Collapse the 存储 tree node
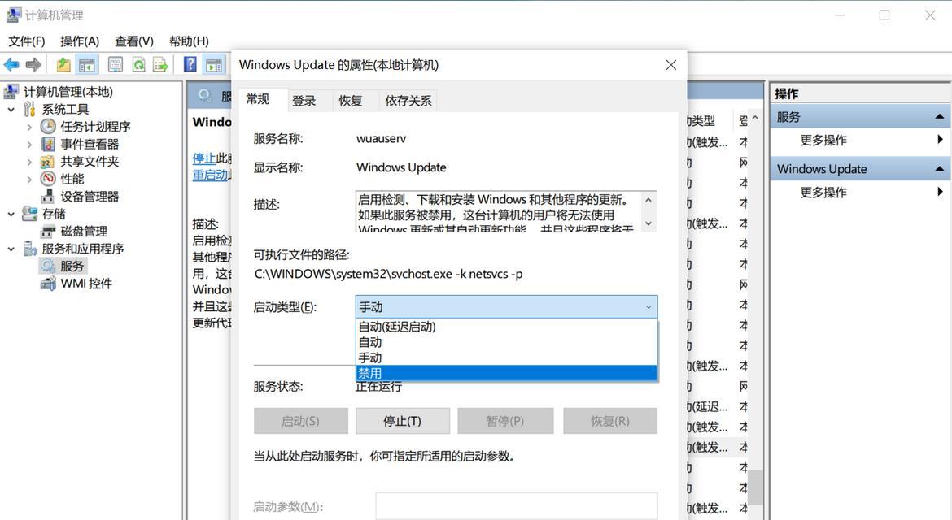The image size is (952, 520). coord(11,214)
